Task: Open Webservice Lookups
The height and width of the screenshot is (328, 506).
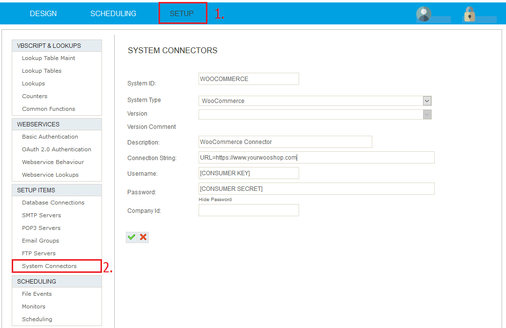Action: point(50,175)
